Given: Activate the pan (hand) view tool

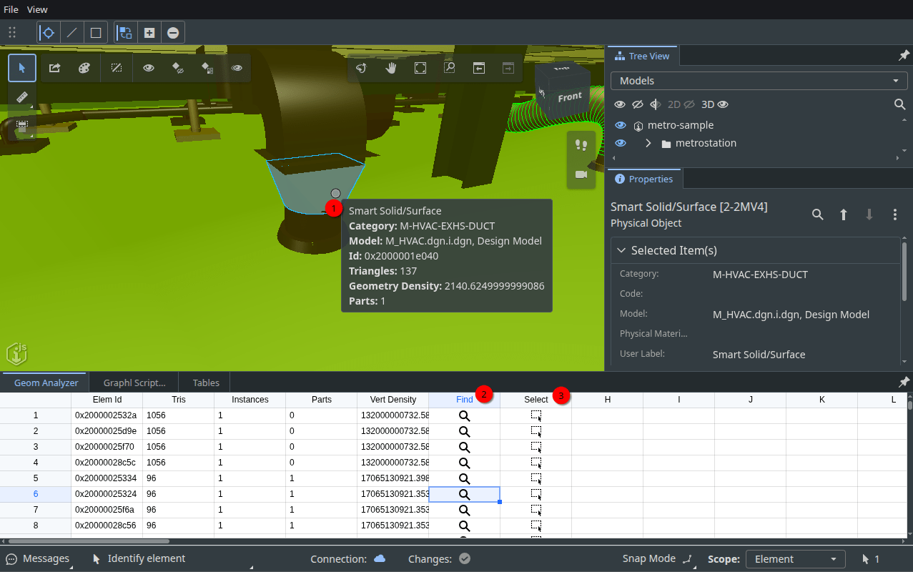Looking at the screenshot, I should [x=390, y=68].
